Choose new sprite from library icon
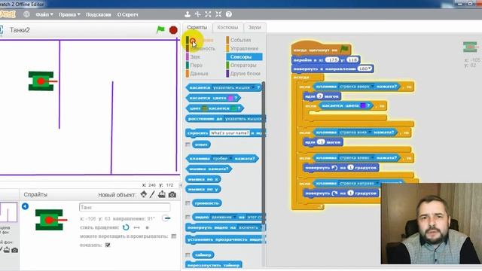482x271 pixels. [x=144, y=194]
